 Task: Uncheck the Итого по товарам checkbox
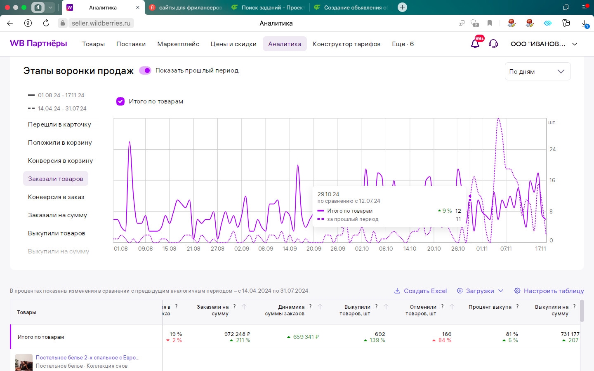click(x=120, y=101)
